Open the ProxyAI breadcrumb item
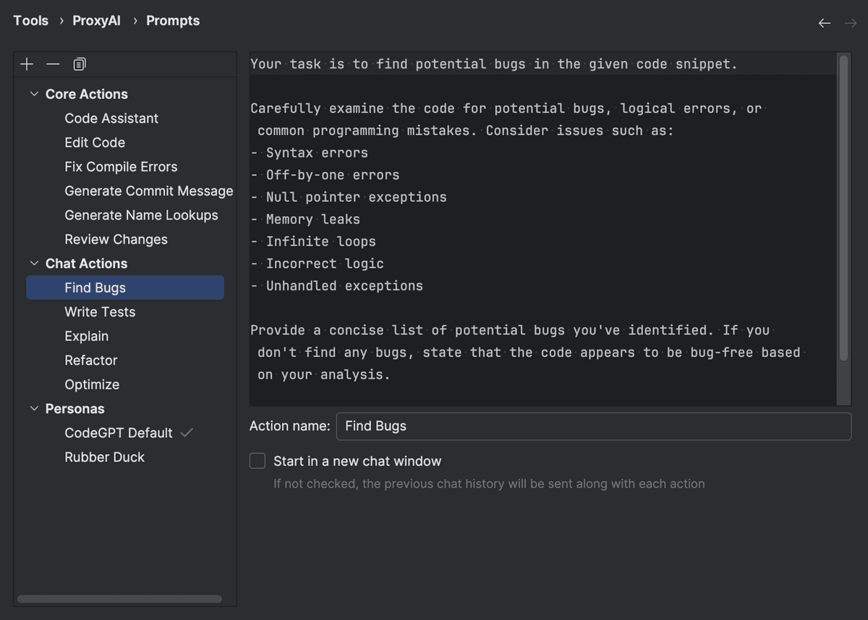This screenshot has width=868, height=620. (x=96, y=20)
